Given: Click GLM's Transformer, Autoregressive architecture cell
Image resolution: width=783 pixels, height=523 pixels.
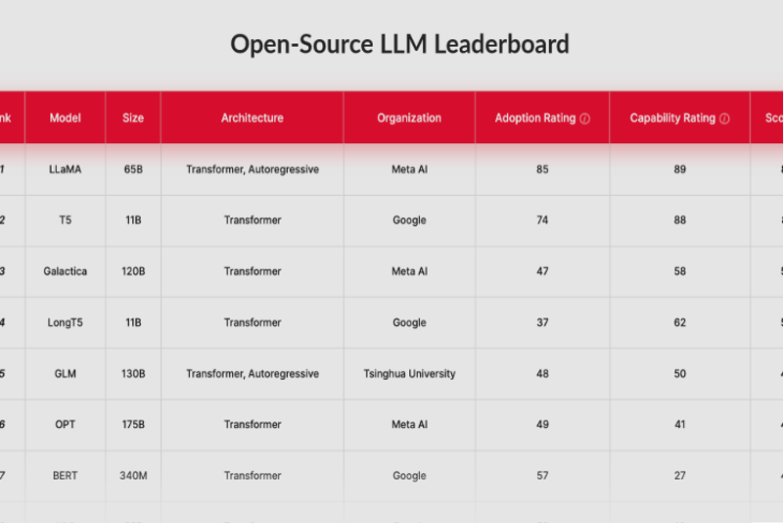Looking at the screenshot, I should [x=253, y=374].
